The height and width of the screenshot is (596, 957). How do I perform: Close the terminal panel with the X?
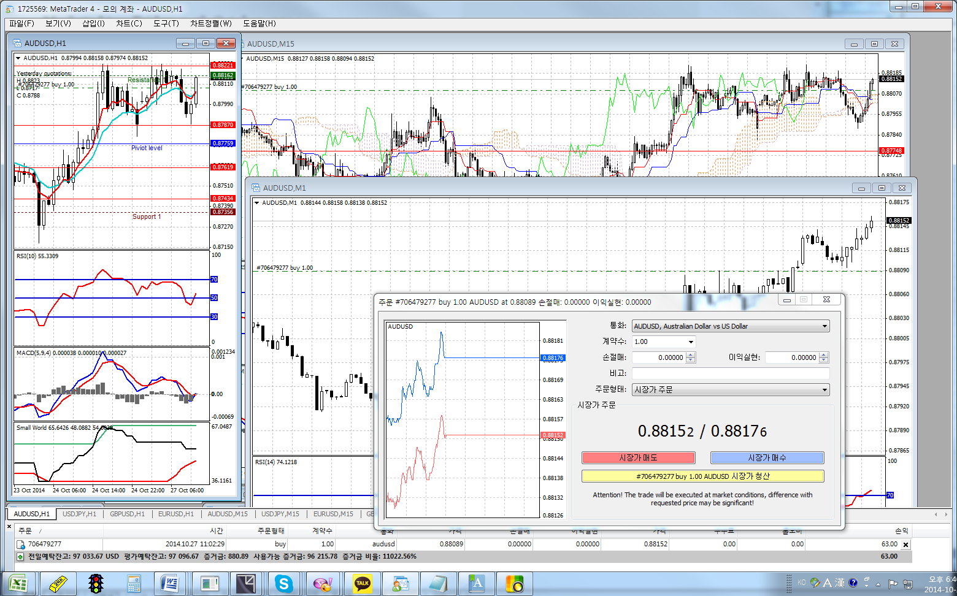[9, 526]
